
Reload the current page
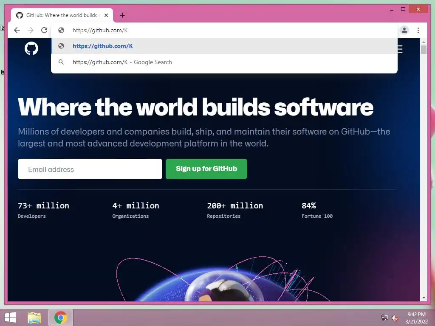44,30
